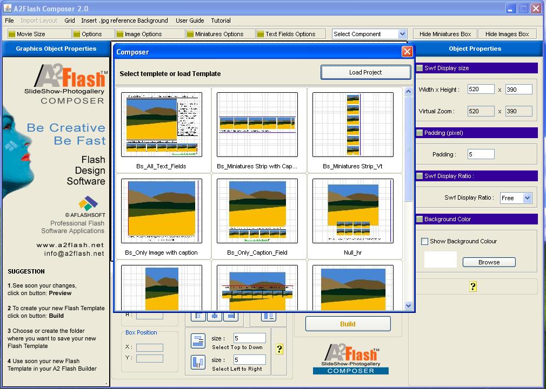The height and width of the screenshot is (389, 546).
Task: Click the Java icon in A2Flash Composer title bar
Action: [8, 8]
